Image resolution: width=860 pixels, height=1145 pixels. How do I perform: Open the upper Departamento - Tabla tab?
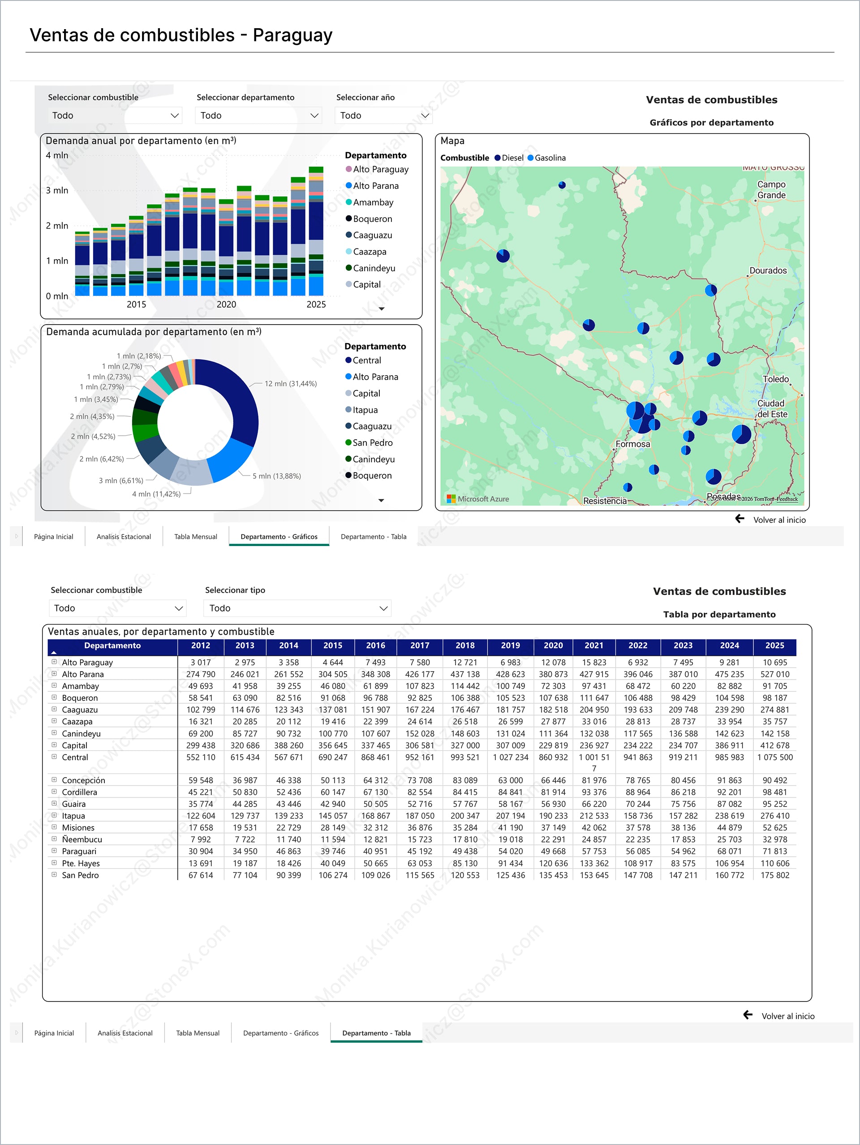[374, 537]
